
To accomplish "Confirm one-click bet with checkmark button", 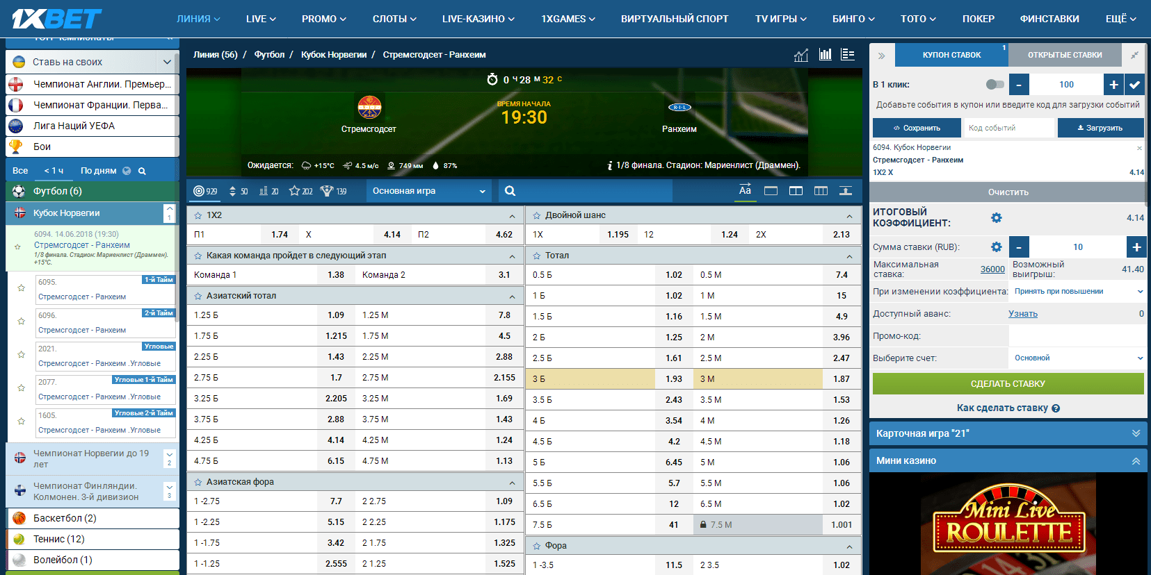I will [x=1134, y=85].
